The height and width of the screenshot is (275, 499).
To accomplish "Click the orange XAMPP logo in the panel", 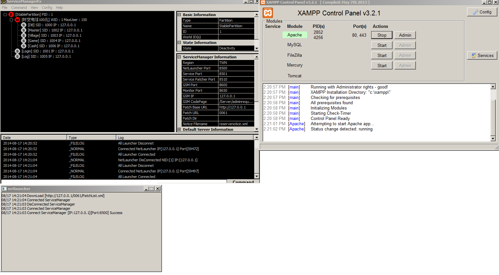I will pyautogui.click(x=268, y=13).
